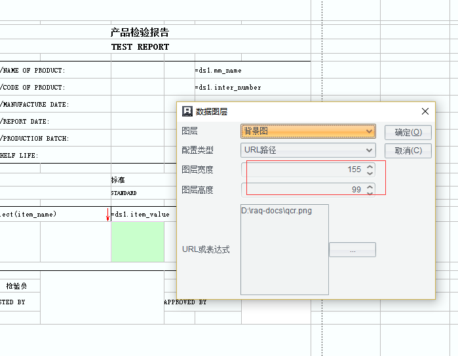Select the APPROVED BY cell
The image size is (458, 356).
(x=185, y=302)
